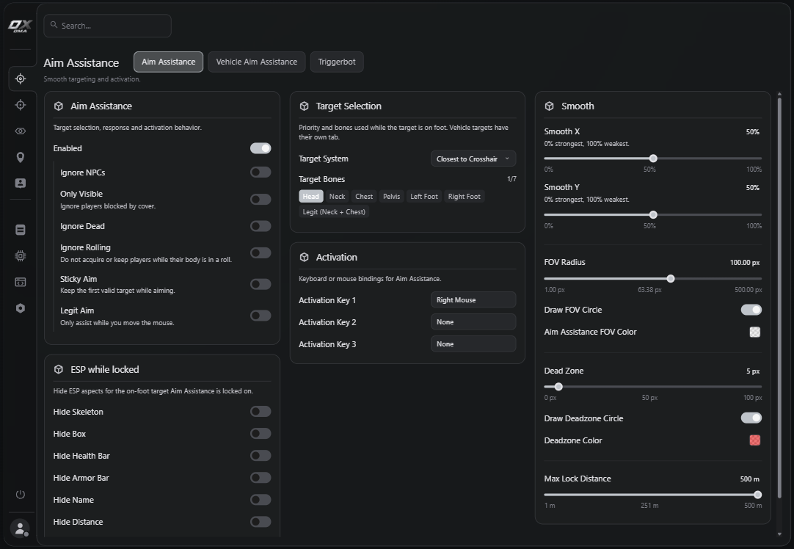
Task: Click the vertical scrollbar on right edge
Action: [779, 297]
